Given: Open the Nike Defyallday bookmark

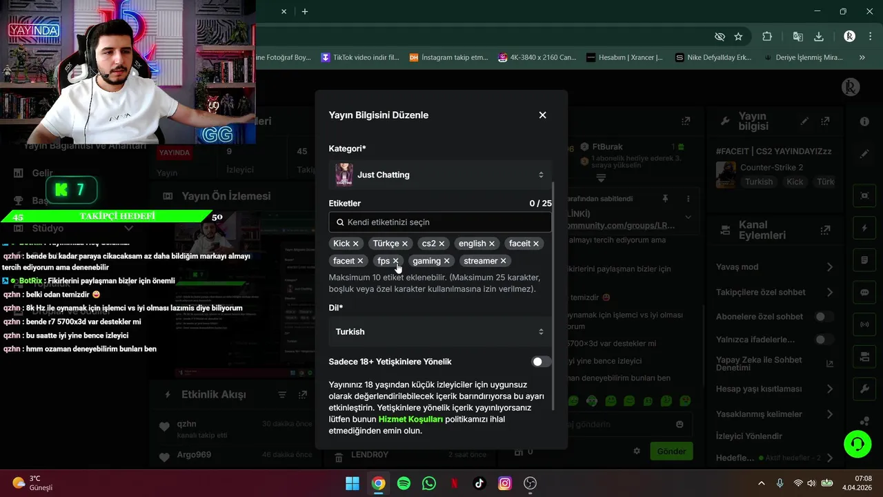Looking at the screenshot, I should (713, 58).
